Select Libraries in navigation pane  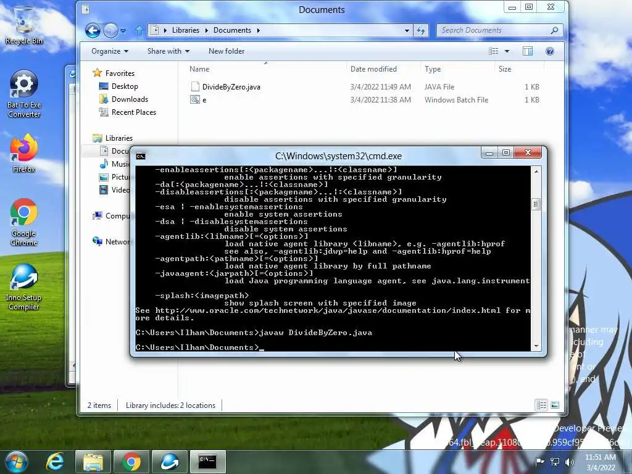point(119,138)
